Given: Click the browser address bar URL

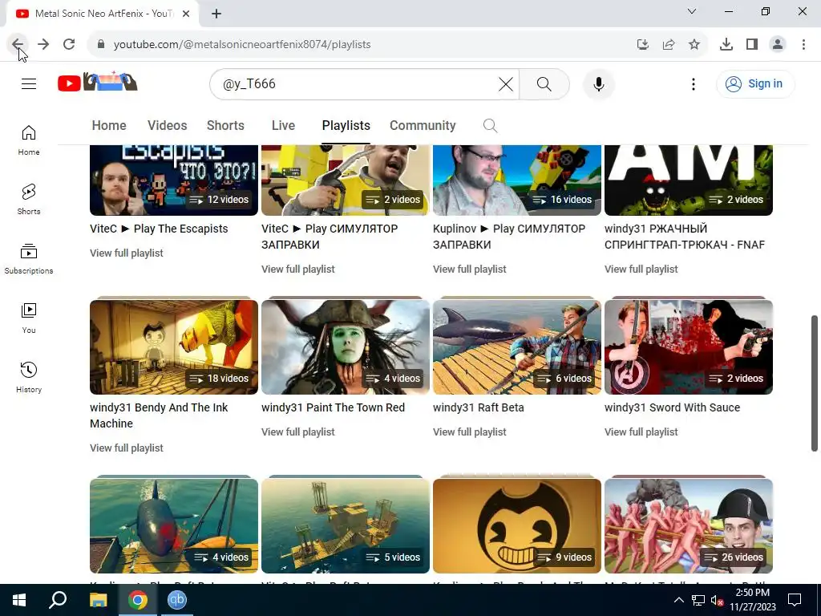Looking at the screenshot, I should (x=242, y=45).
